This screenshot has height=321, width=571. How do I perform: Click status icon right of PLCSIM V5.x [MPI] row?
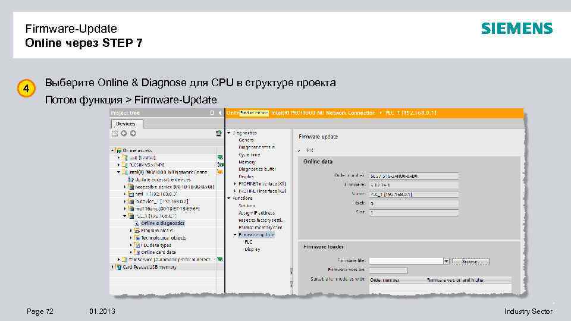tap(220, 165)
